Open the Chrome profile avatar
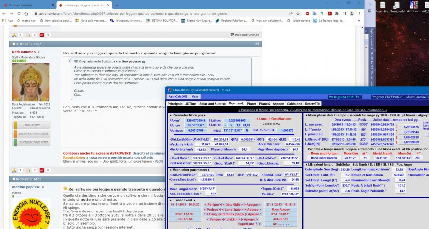 click(352, 14)
